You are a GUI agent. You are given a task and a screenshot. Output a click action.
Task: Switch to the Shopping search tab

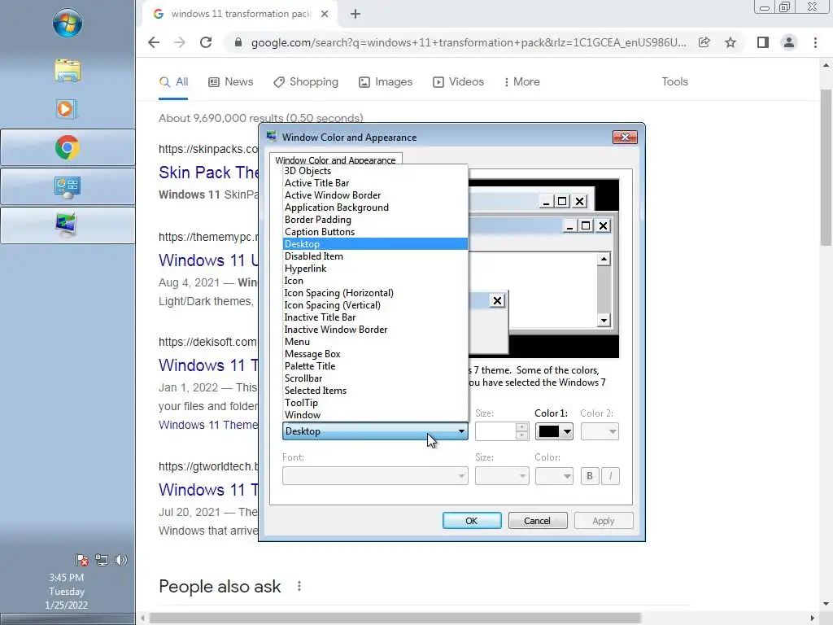pyautogui.click(x=306, y=82)
